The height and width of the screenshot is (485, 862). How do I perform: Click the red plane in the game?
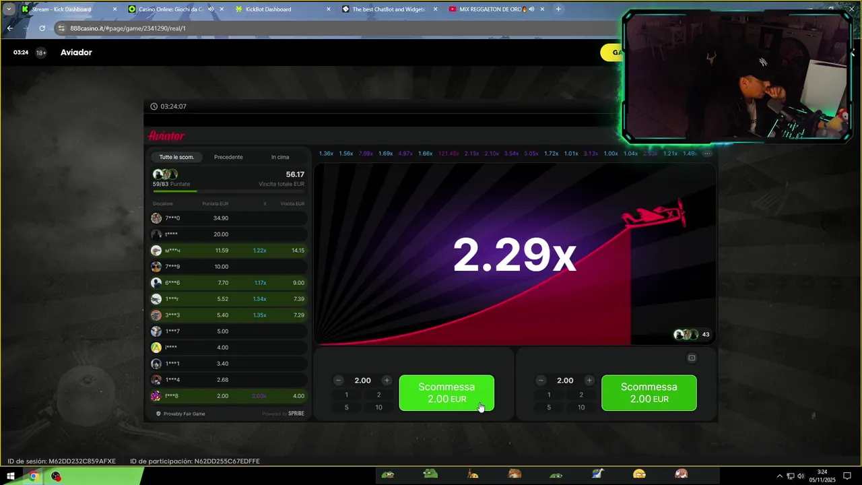[x=655, y=214]
